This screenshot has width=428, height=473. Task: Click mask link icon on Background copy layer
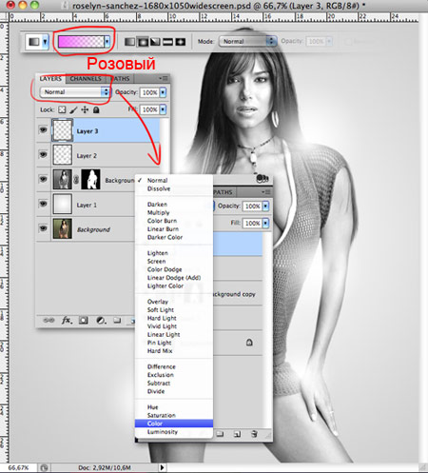coord(76,180)
